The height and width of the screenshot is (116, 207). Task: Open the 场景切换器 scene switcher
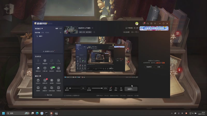click(52, 89)
